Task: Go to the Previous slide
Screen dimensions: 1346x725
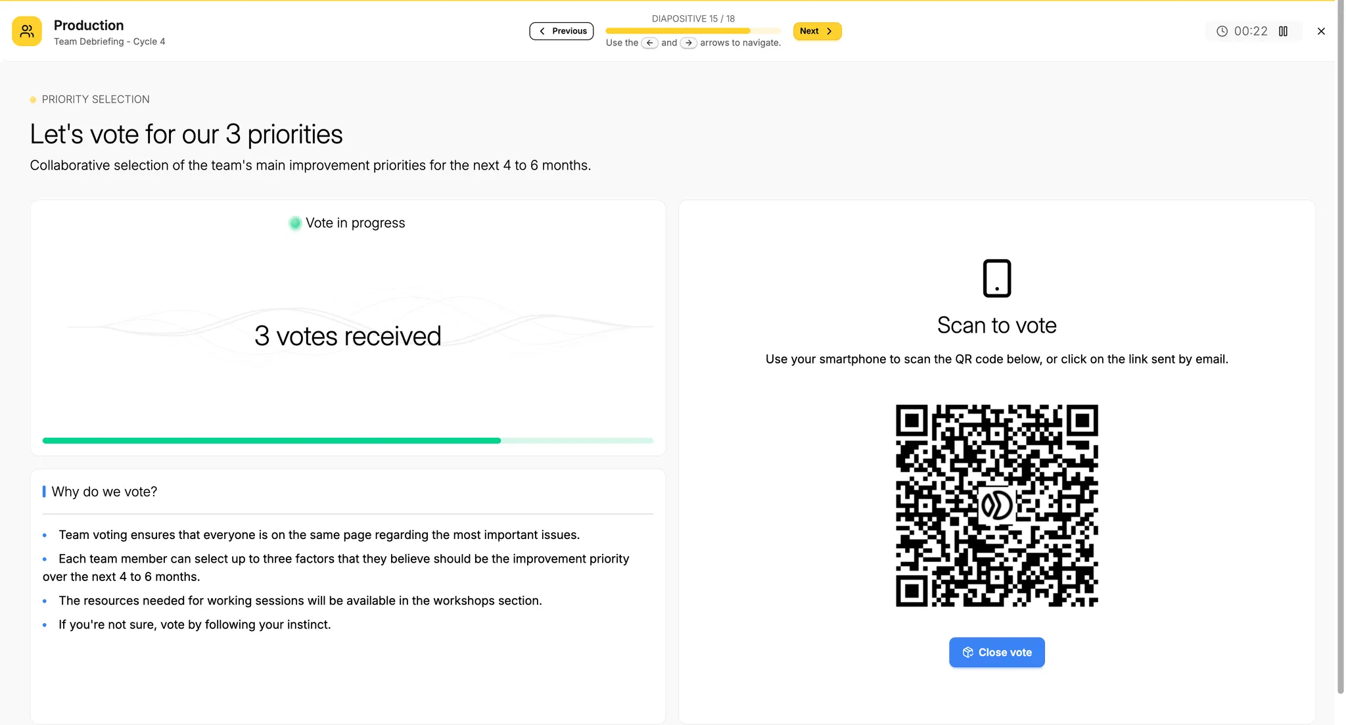Action: 561,31
